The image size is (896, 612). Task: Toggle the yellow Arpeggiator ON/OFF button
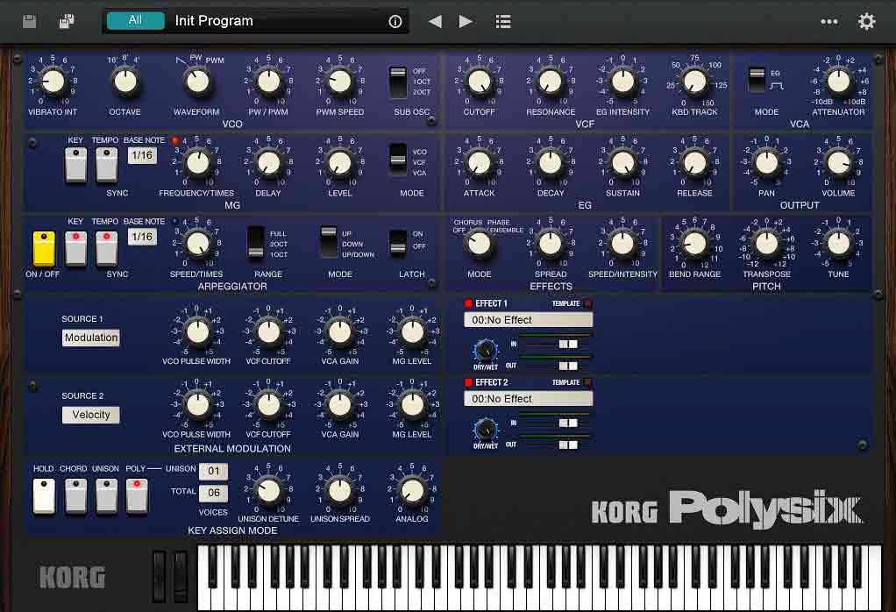(43, 248)
